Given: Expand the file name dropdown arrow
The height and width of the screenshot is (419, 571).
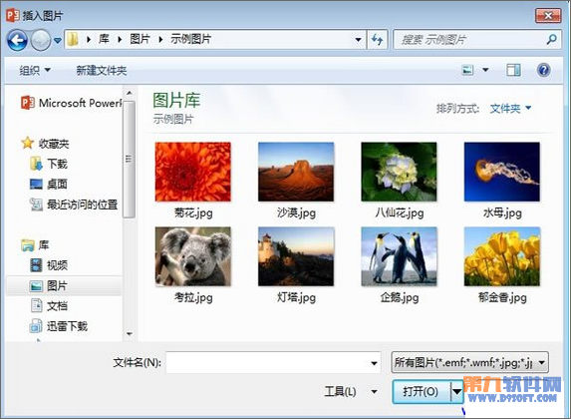Looking at the screenshot, I should tap(374, 363).
